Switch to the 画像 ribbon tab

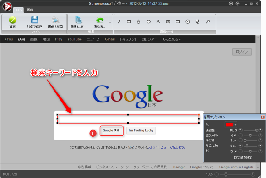point(30,10)
